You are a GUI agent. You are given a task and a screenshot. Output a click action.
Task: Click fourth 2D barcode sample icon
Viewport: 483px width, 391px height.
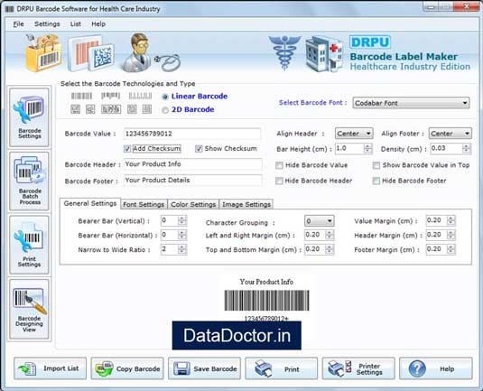pyautogui.click(x=132, y=109)
